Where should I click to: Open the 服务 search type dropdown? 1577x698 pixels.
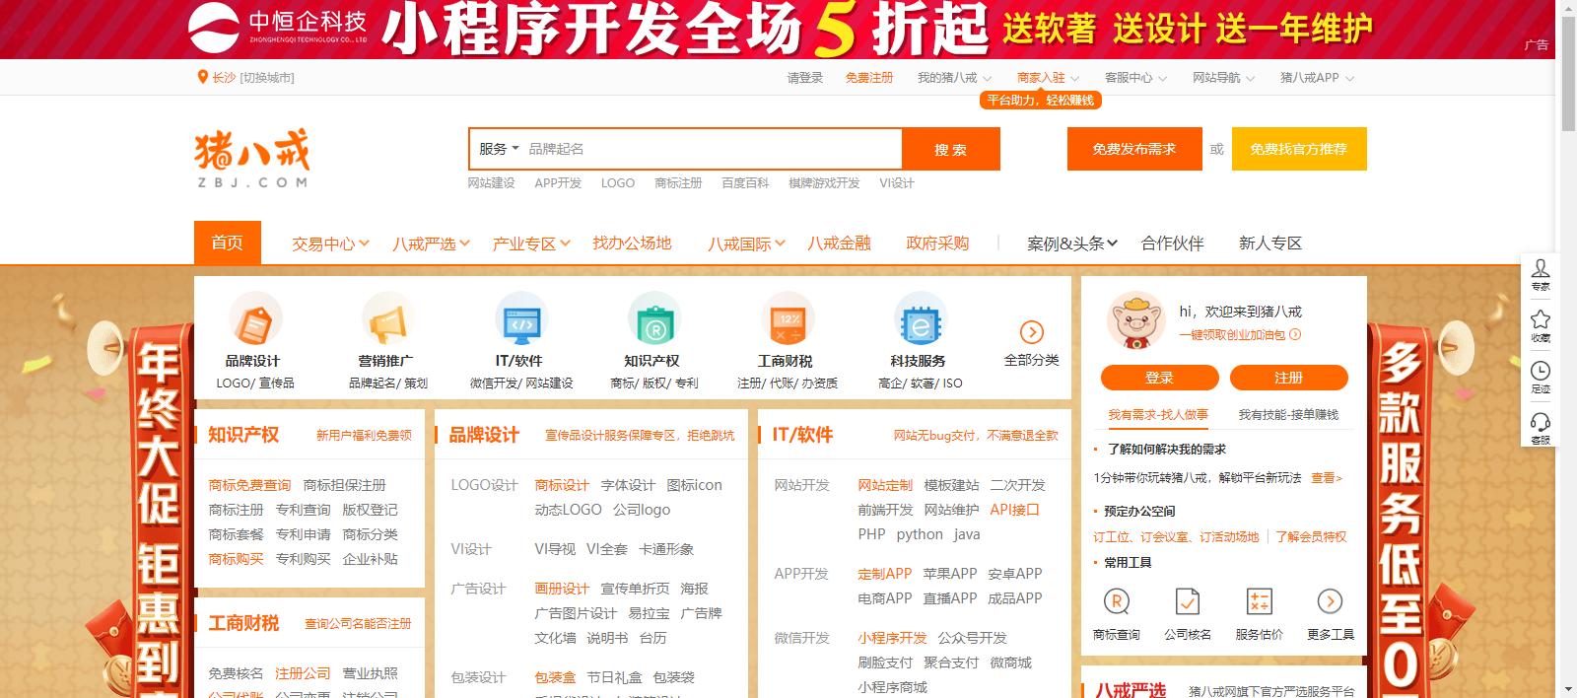pos(499,149)
